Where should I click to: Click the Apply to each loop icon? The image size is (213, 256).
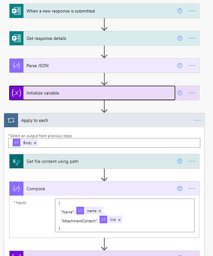click(x=11, y=121)
